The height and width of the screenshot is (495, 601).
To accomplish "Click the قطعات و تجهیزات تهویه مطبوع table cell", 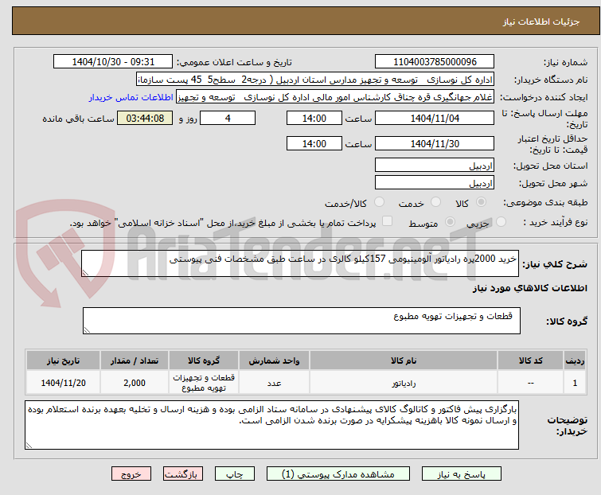I will pos(204,383).
